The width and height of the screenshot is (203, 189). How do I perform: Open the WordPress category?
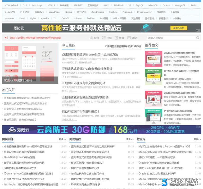pos(55,12)
